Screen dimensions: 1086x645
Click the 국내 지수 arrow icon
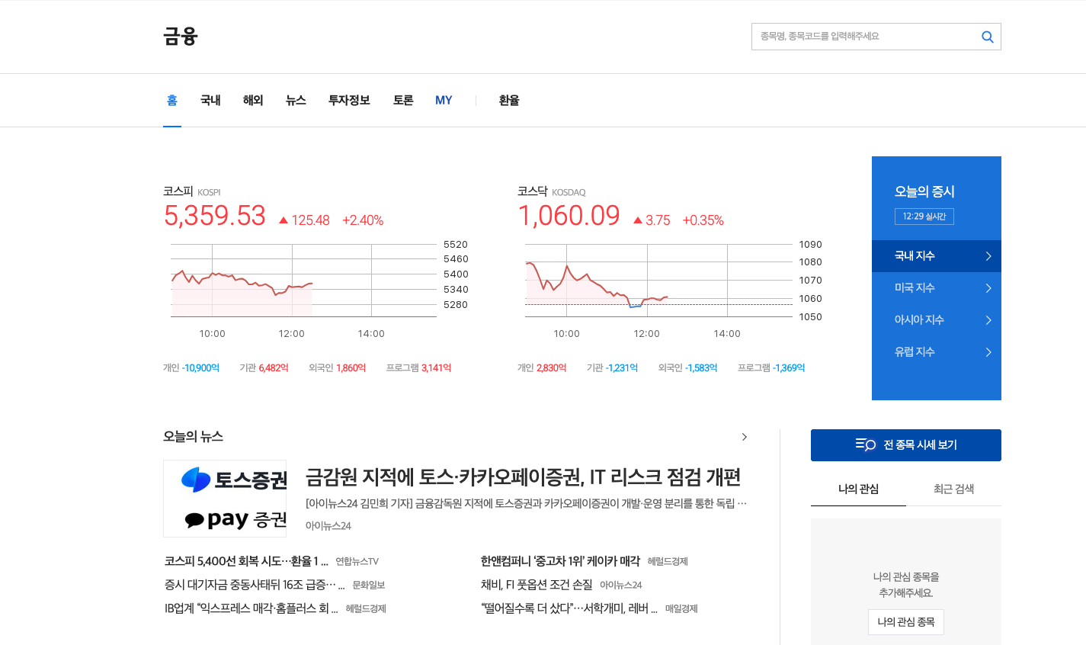(x=988, y=256)
